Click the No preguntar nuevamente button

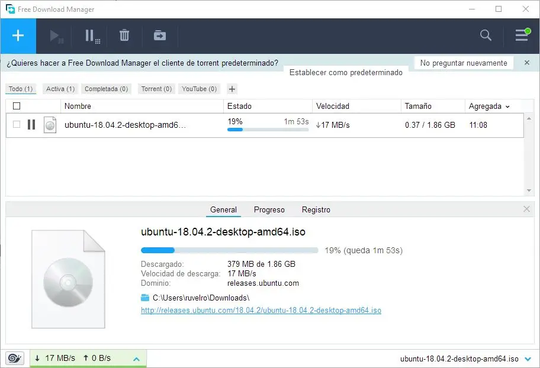464,63
